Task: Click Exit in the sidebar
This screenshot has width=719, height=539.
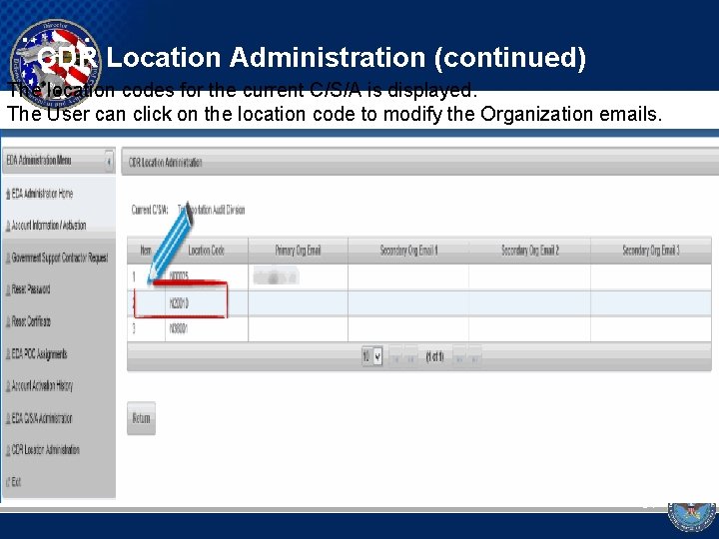Action: coord(16,482)
